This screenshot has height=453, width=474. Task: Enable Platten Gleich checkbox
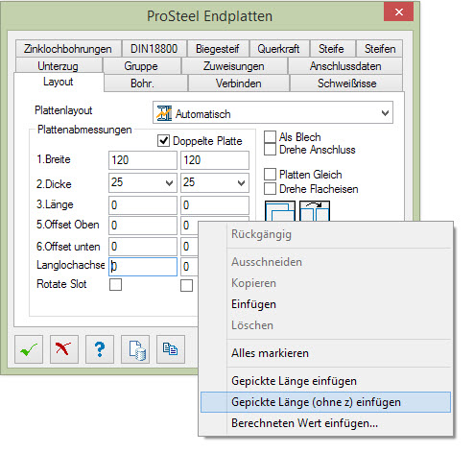click(270, 175)
